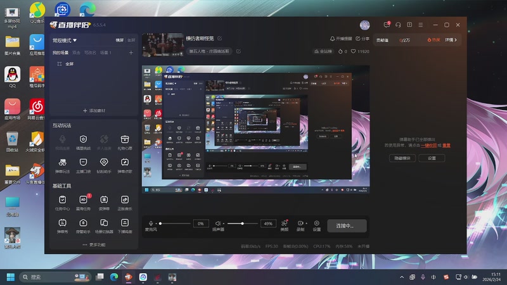507x285 pixels.
Task: Open the headset customer service icon
Action: (398, 25)
